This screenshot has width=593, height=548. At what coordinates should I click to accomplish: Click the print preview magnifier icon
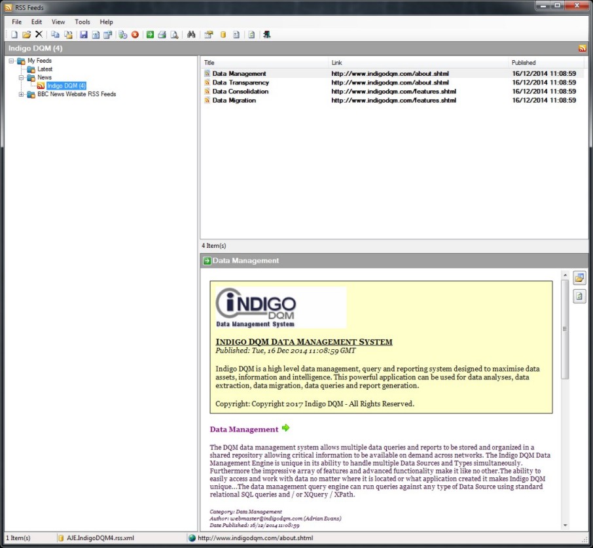[174, 35]
